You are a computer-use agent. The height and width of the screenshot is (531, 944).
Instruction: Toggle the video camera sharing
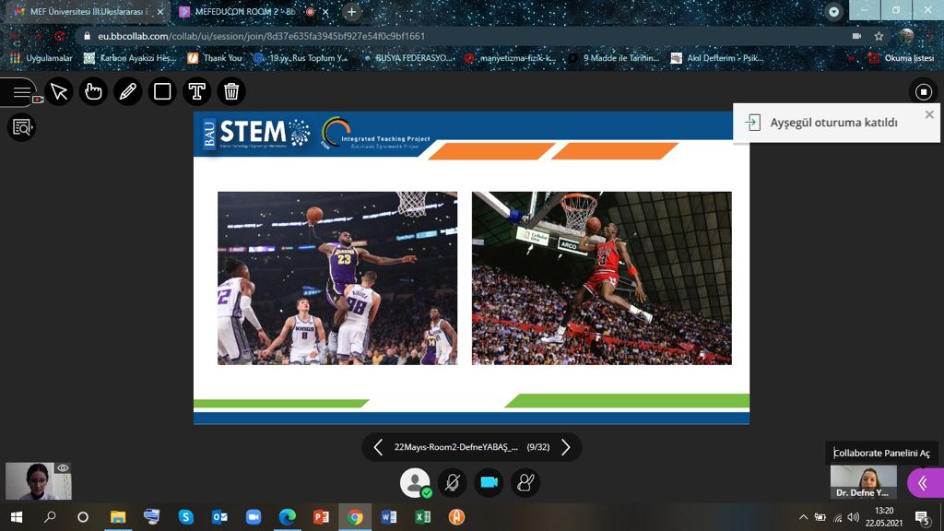(489, 483)
